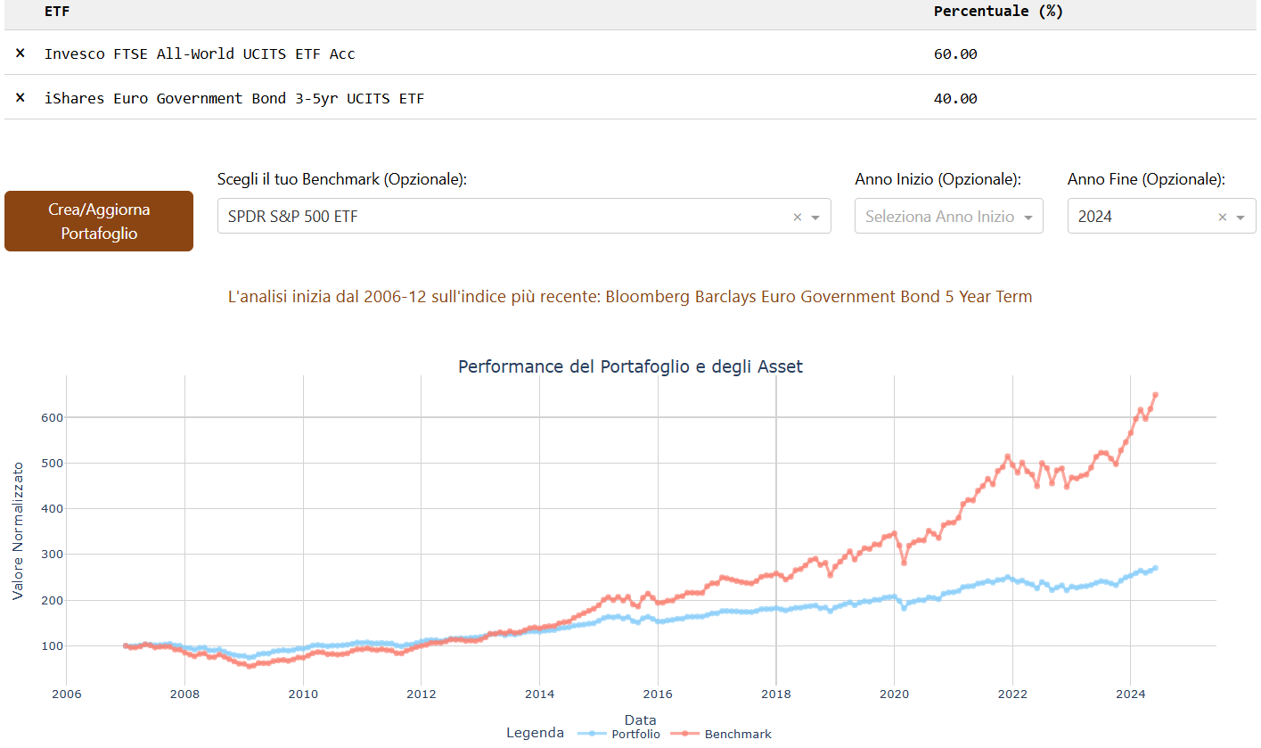Select the iShares Euro Government Bond 3-5yr name

click(x=234, y=98)
